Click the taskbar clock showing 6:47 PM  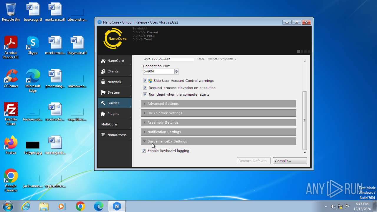tap(362, 206)
